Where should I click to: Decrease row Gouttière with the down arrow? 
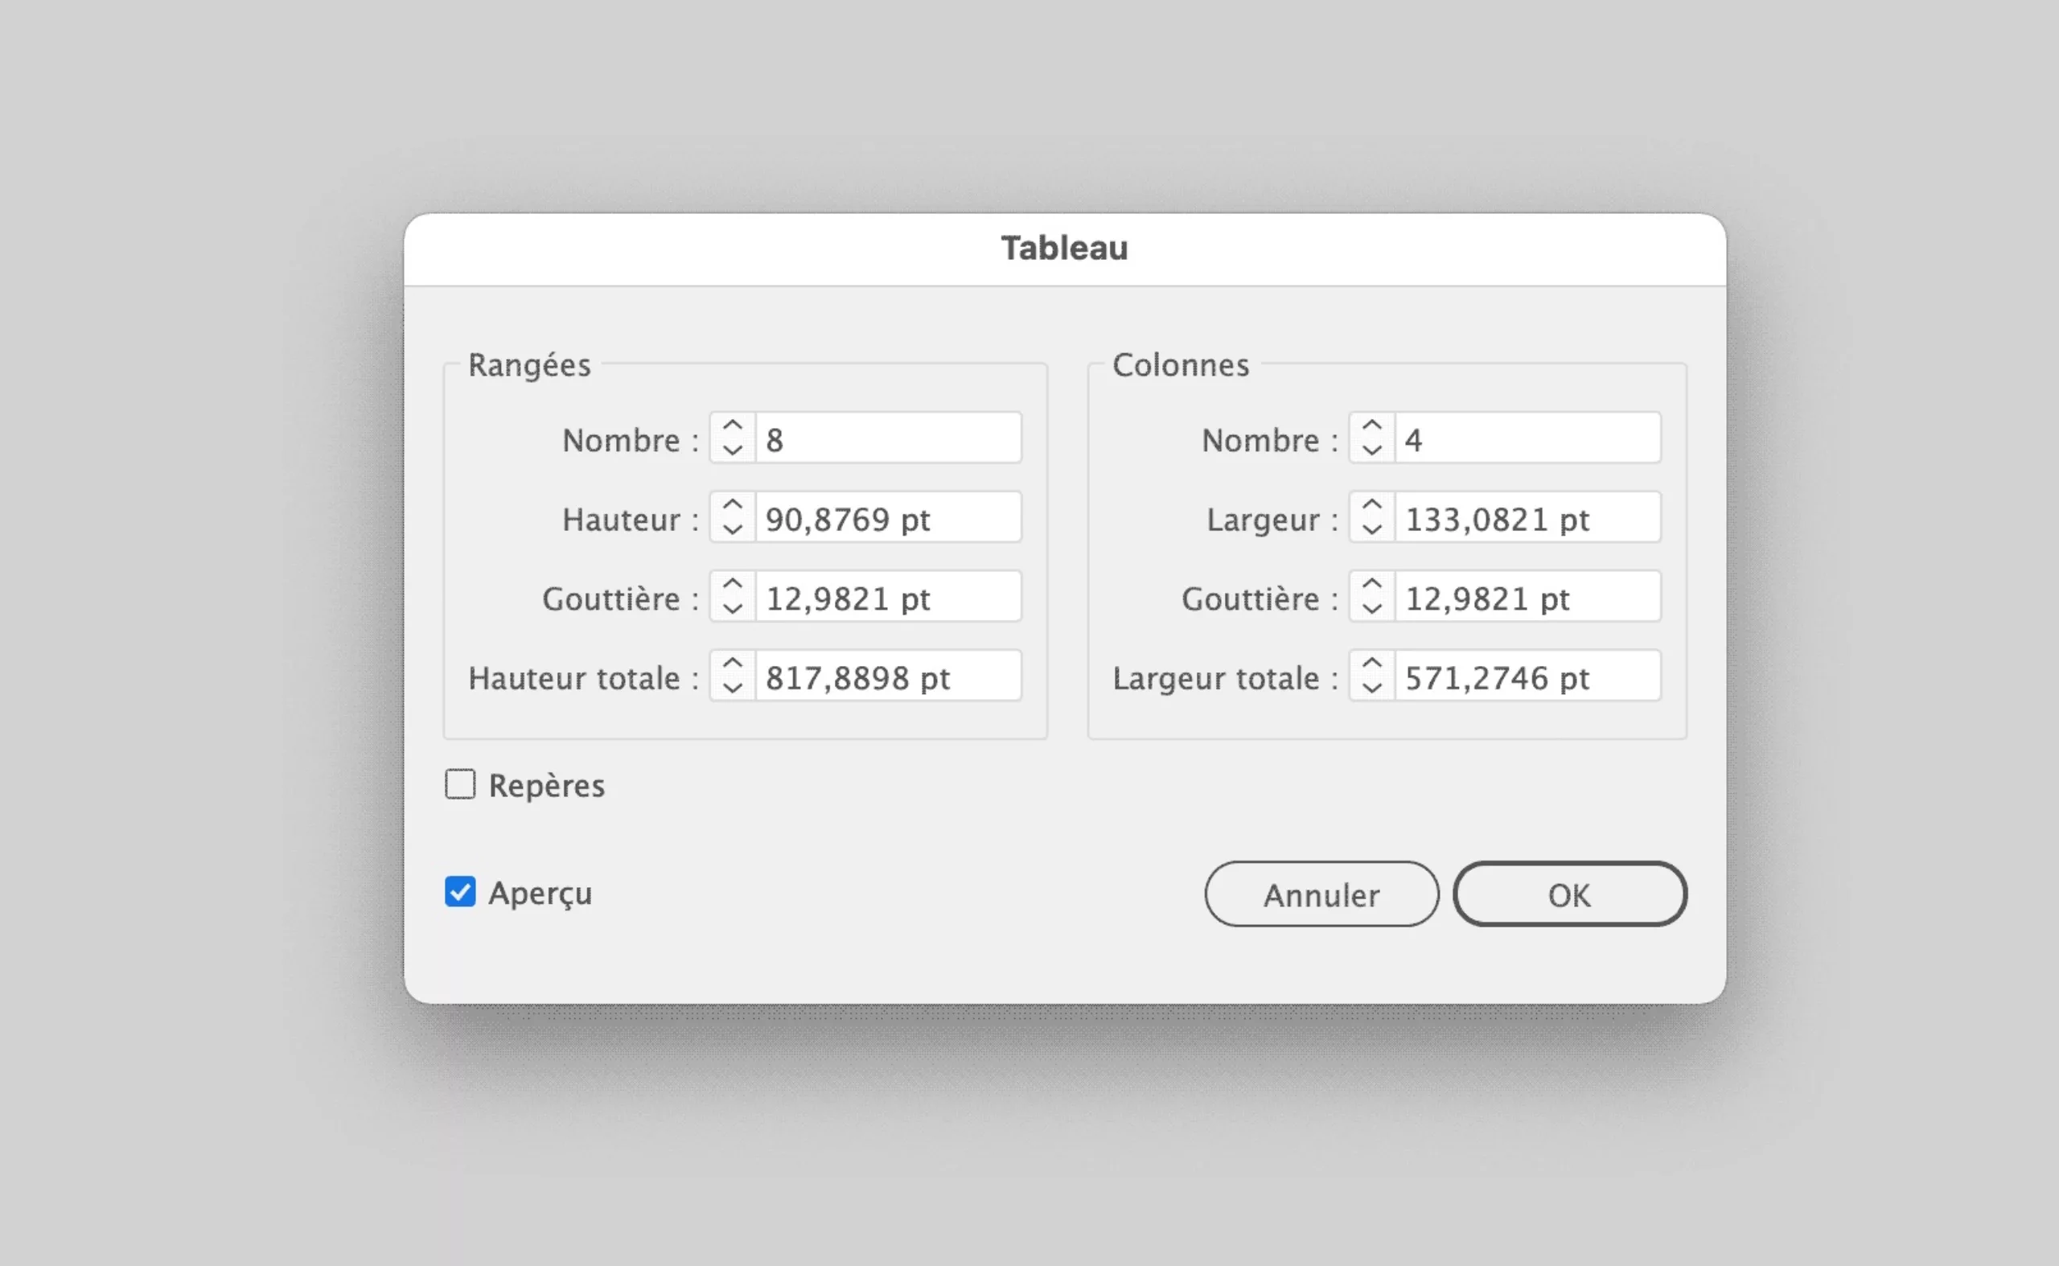(x=733, y=610)
